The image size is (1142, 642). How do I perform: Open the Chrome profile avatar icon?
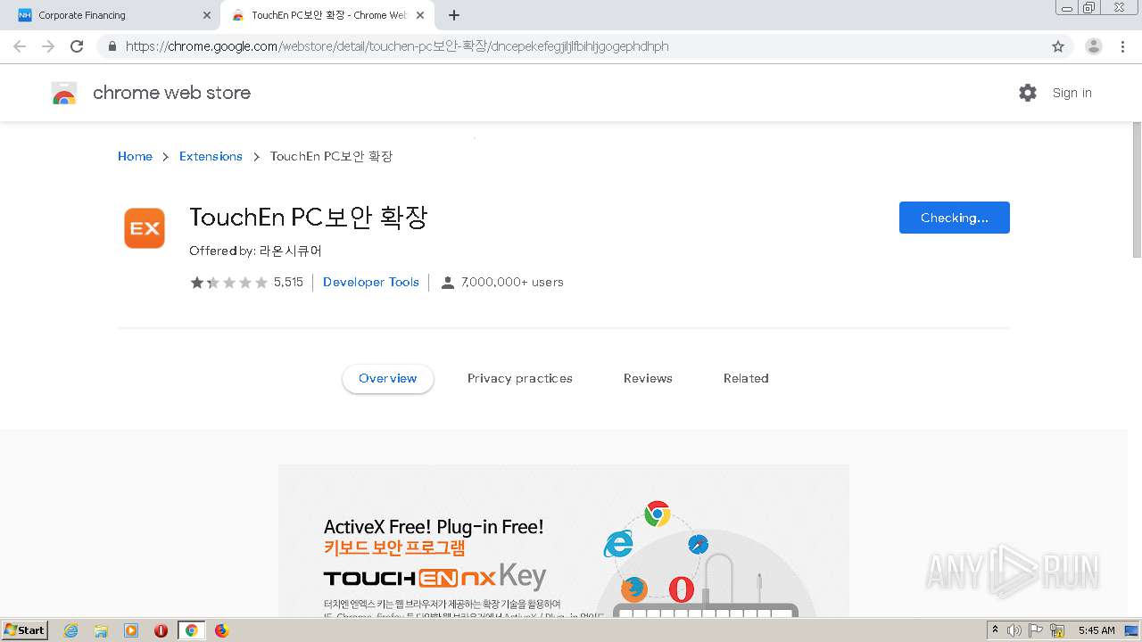[1093, 46]
